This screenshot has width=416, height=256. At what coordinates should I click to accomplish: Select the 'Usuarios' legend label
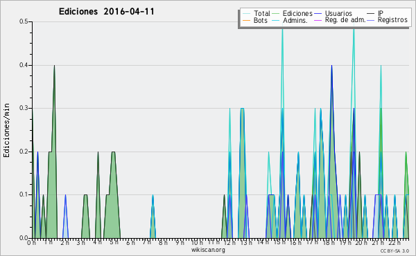tap(338, 13)
